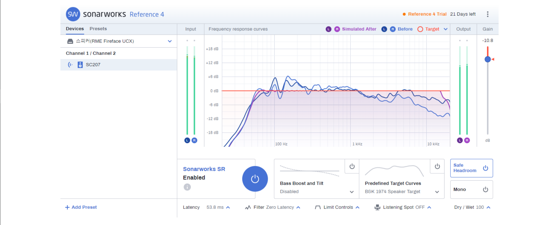Click the Before legend label
Image resolution: width=550 pixels, height=225 pixels.
[x=405, y=29]
